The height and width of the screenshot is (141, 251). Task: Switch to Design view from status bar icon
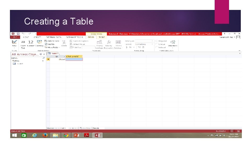238,131
